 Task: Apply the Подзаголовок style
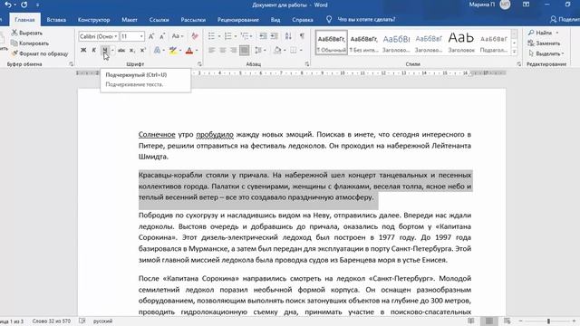point(494,43)
